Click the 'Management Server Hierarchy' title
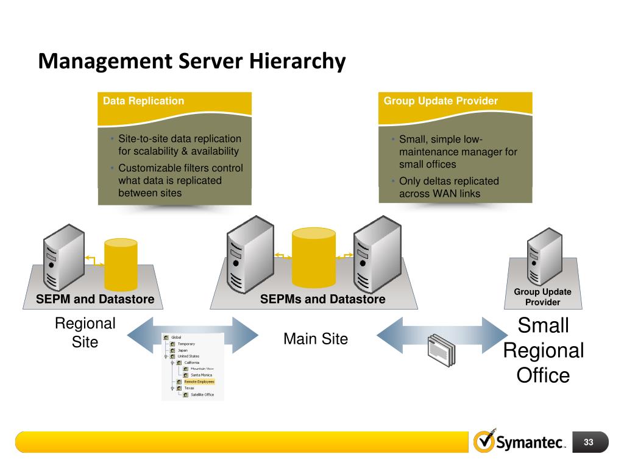The image size is (624, 468). tap(192, 62)
